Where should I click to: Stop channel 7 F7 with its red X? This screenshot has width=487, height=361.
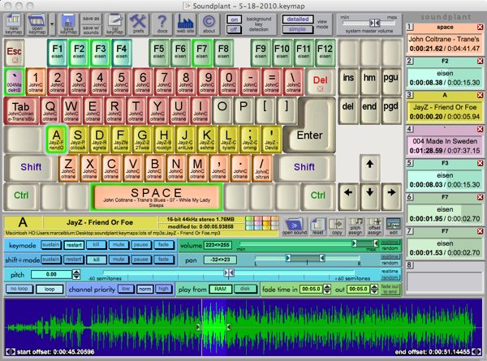[x=480, y=231]
